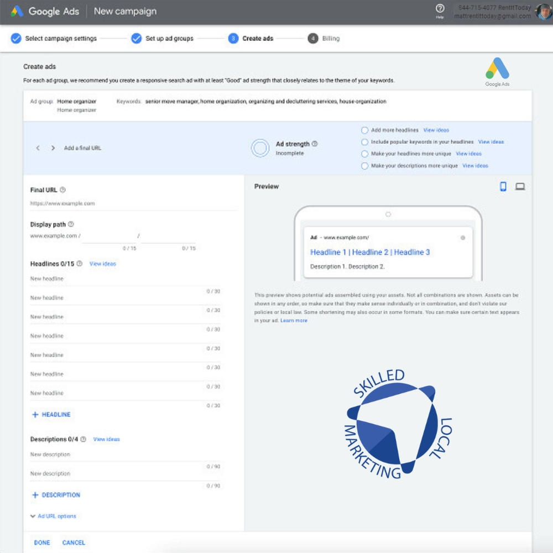Expand the Ad URL options section
This screenshot has width=553, height=553.
[x=53, y=516]
